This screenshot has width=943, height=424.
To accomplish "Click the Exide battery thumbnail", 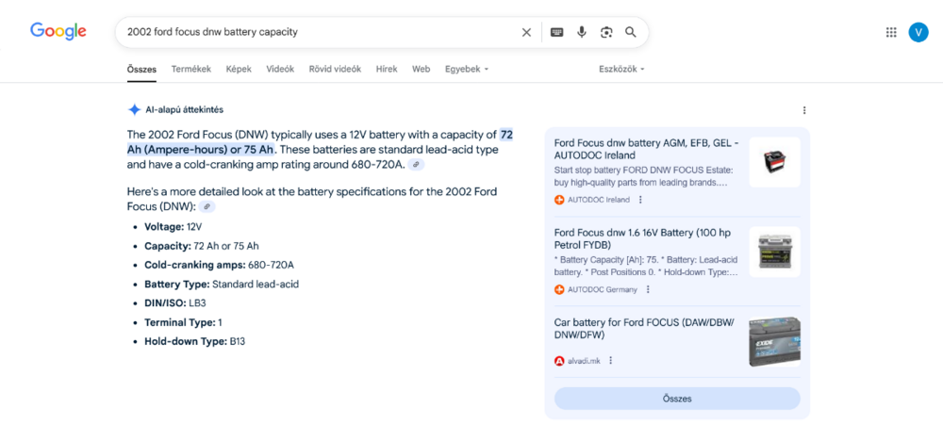I will 774,342.
